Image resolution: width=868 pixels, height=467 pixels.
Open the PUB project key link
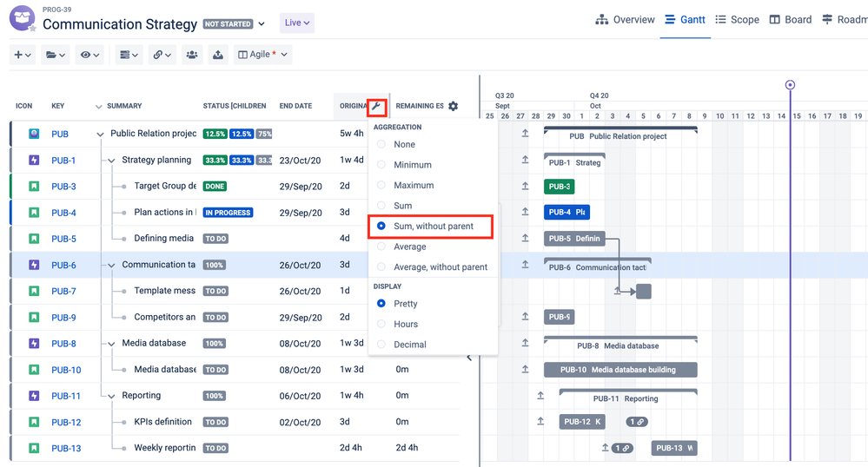[x=60, y=134]
